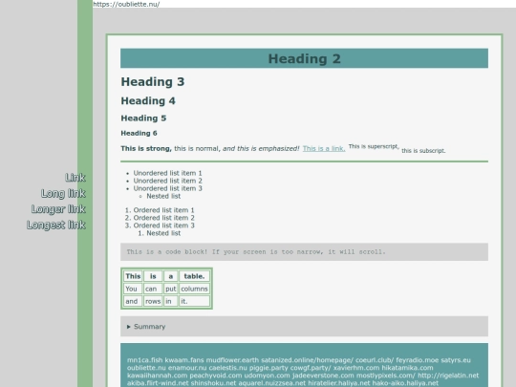This screenshot has width=516, height=387.
Task: Click the nested item under ordered list
Action: click(x=163, y=233)
